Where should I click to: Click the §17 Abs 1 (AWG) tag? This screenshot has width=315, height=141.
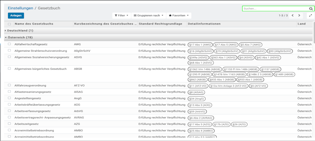click(x=200, y=45)
